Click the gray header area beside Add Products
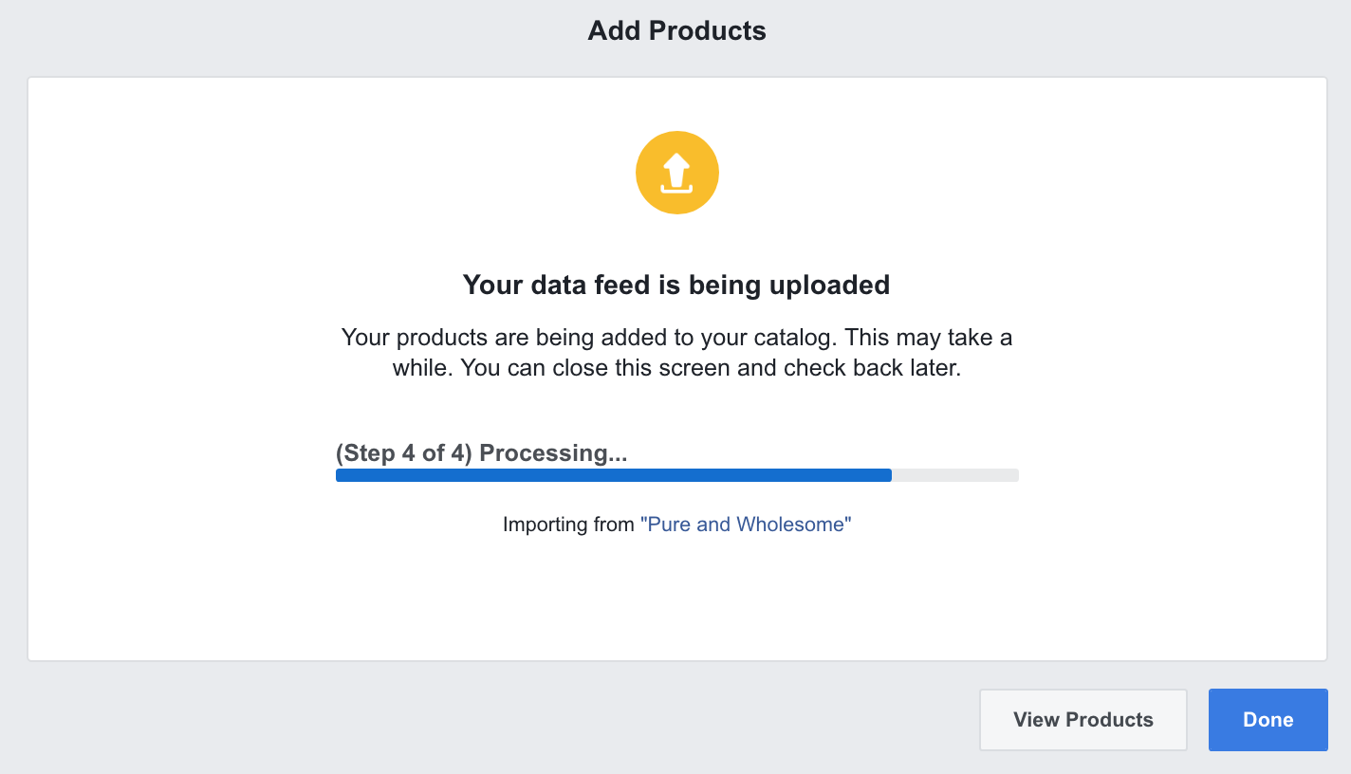Image resolution: width=1351 pixels, height=774 pixels. (285, 33)
